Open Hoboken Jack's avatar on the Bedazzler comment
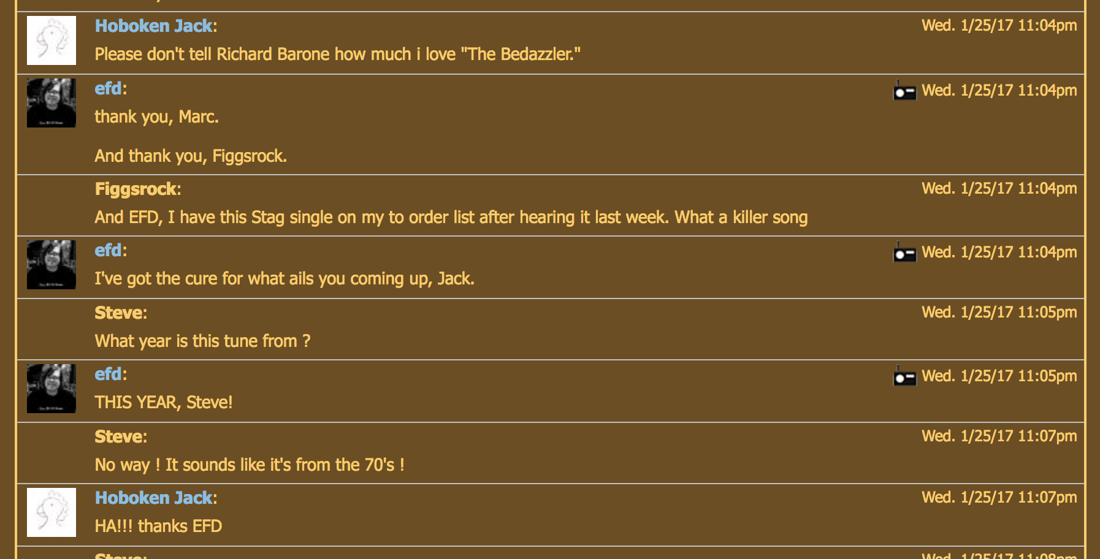 [52, 40]
